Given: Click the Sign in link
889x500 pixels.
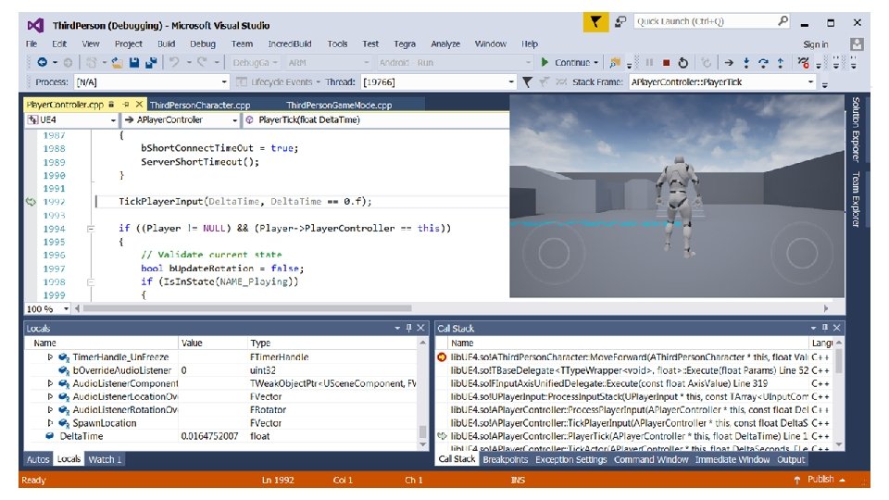Looking at the screenshot, I should [x=815, y=44].
